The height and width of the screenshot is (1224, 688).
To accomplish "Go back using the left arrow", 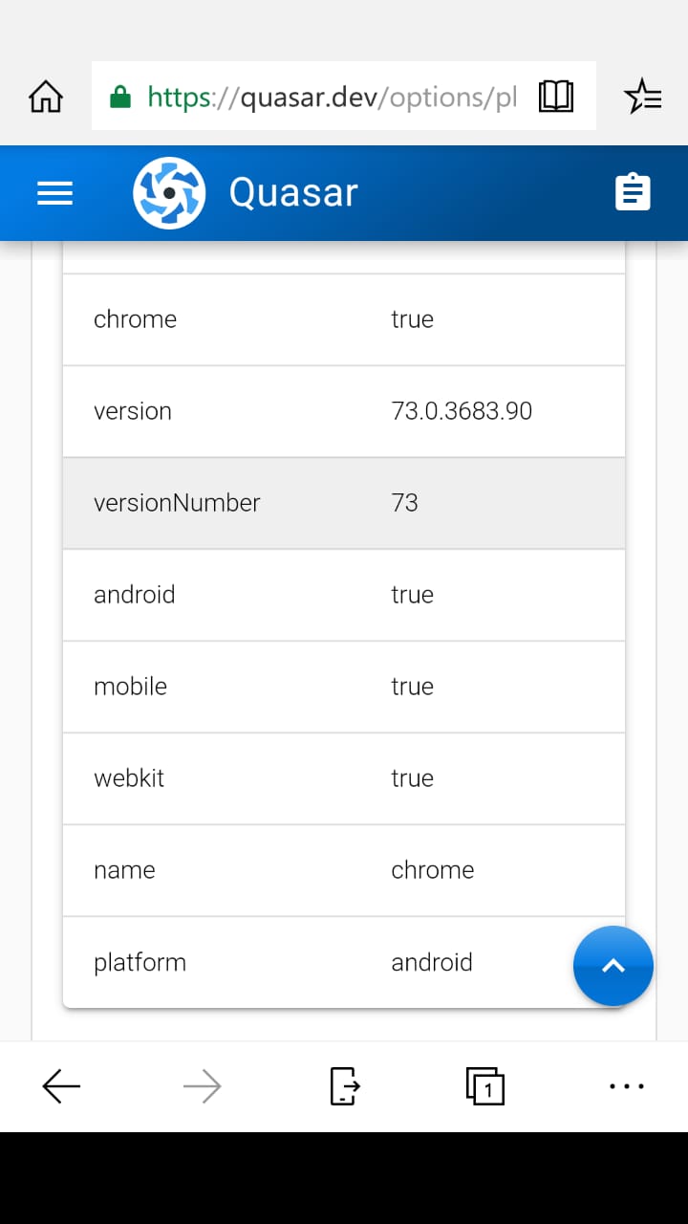I will coord(61,1086).
